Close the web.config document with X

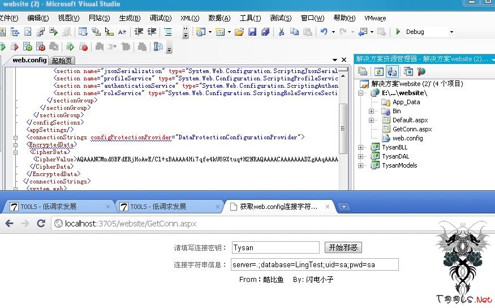tap(344, 59)
